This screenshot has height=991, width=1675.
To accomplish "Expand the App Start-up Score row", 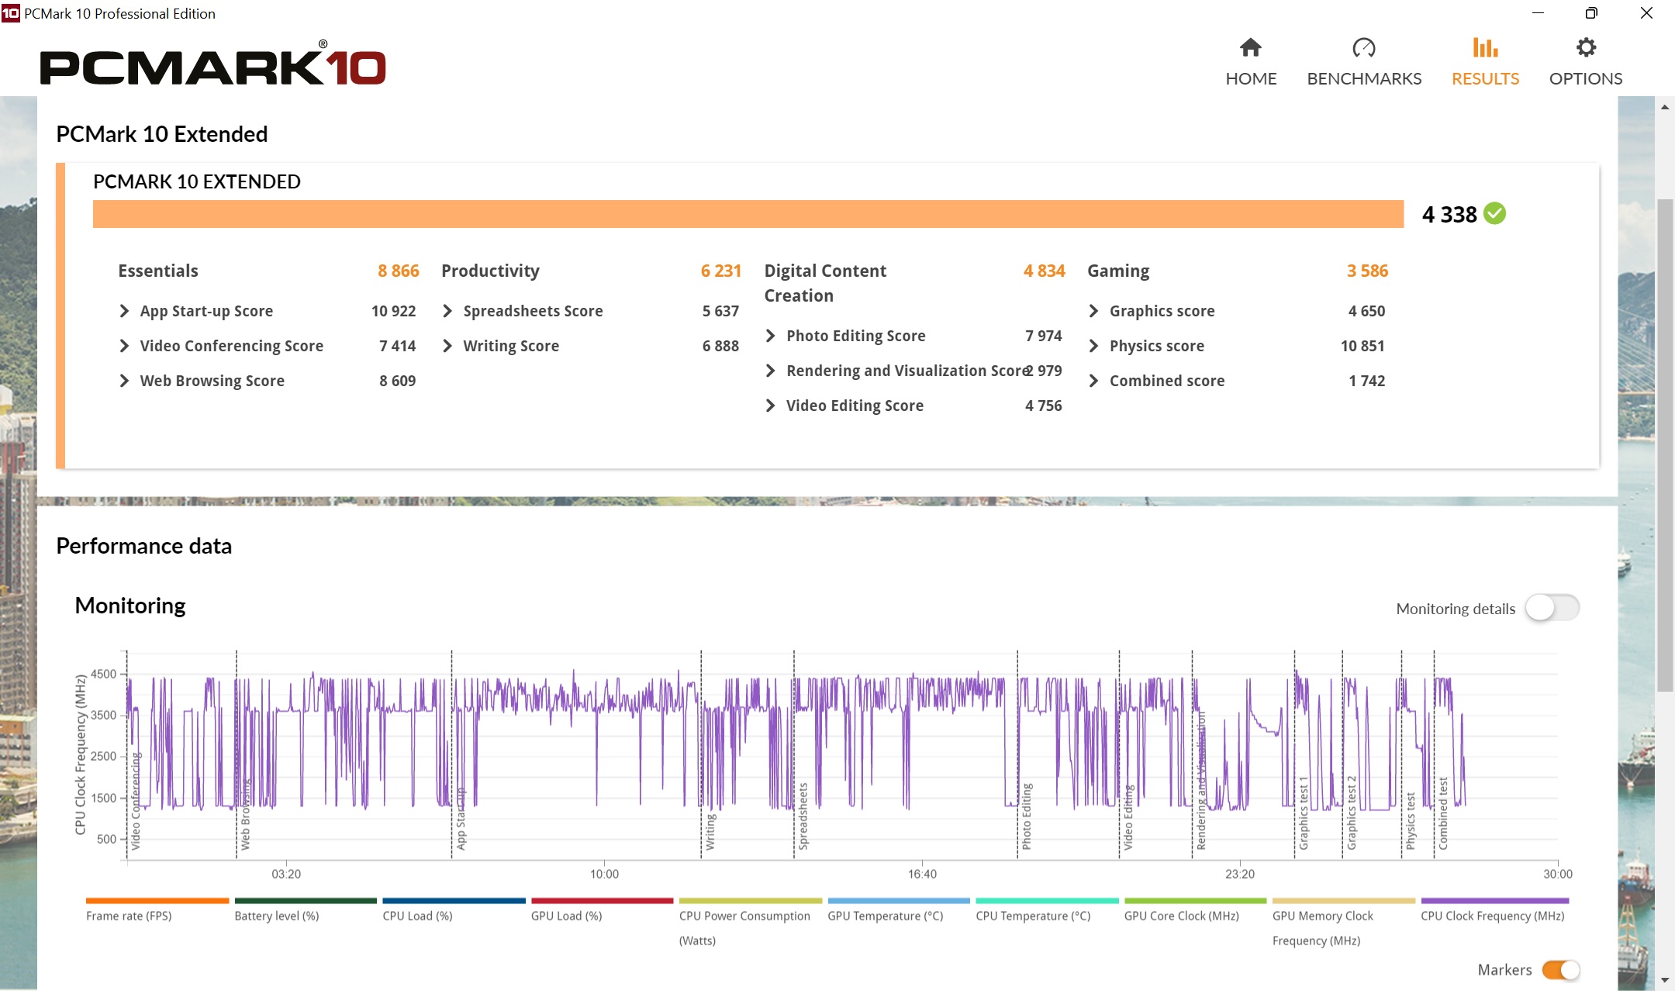I will tap(125, 311).
